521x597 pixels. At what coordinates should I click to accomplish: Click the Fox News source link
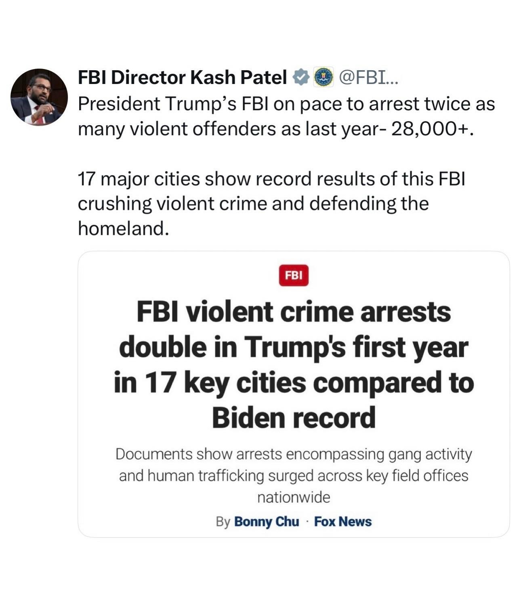pos(343,522)
